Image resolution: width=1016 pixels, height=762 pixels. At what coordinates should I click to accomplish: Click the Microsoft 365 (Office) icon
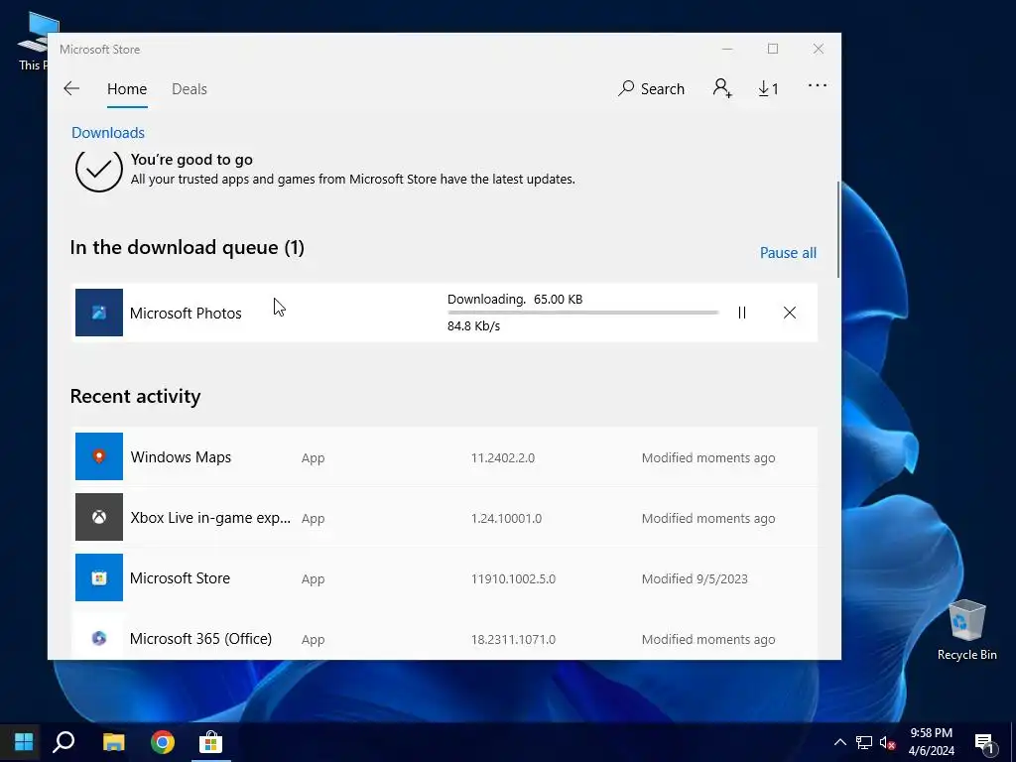99,638
